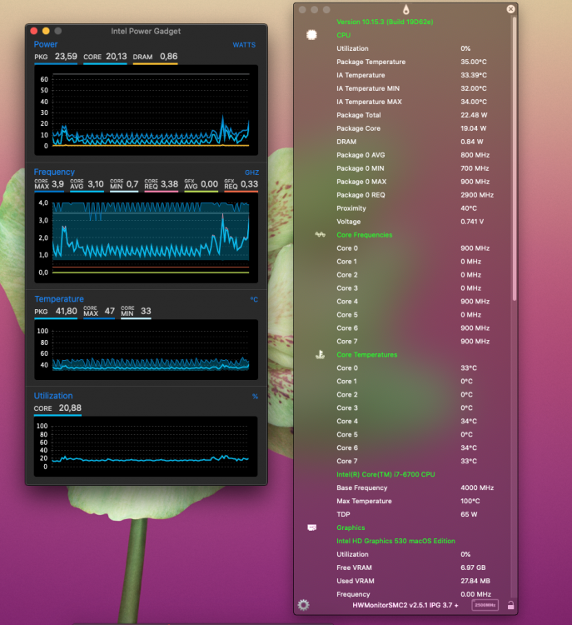The height and width of the screenshot is (625, 572).
Task: Collapse the Core Frequencies group
Action: coord(365,235)
